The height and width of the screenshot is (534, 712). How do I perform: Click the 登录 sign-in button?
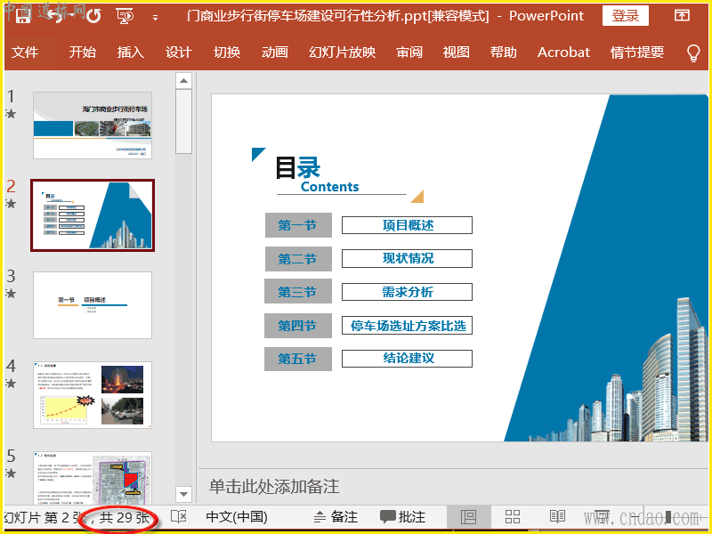(626, 16)
